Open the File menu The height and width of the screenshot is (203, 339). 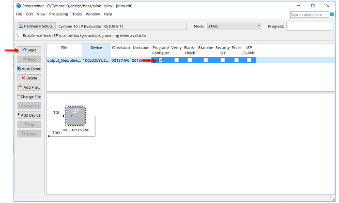[x=19, y=14]
